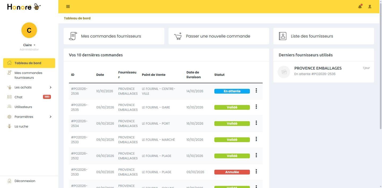
Task: Open Liste des fournisseurs card
Action: tap(324, 36)
